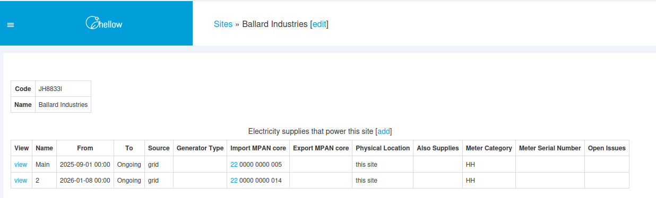Click the Generator Type column header
656x198 pixels.
click(x=200, y=148)
